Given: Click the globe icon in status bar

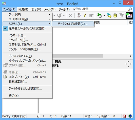Looking at the screenshot, I should pyautogui.click(x=130, y=116).
